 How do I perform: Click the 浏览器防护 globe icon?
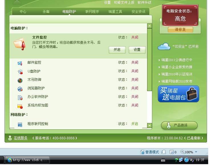(x=20, y=89)
